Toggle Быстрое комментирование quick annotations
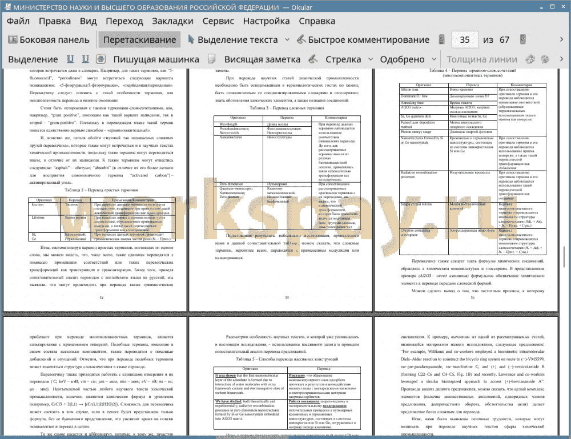The image size is (571, 439). (363, 40)
